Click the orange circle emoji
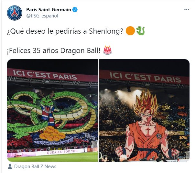195x173 pixels. [x=130, y=31]
